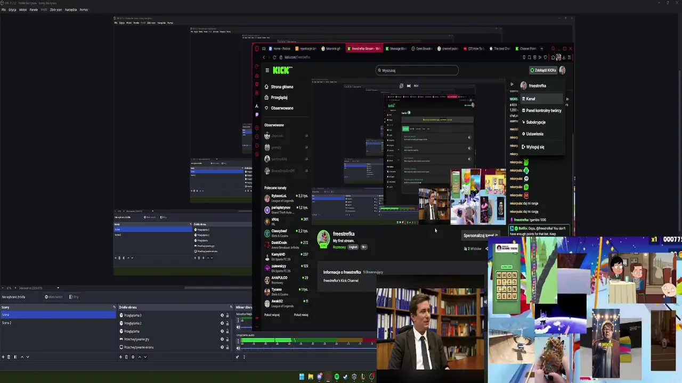Move selected source up in list

click(x=140, y=357)
